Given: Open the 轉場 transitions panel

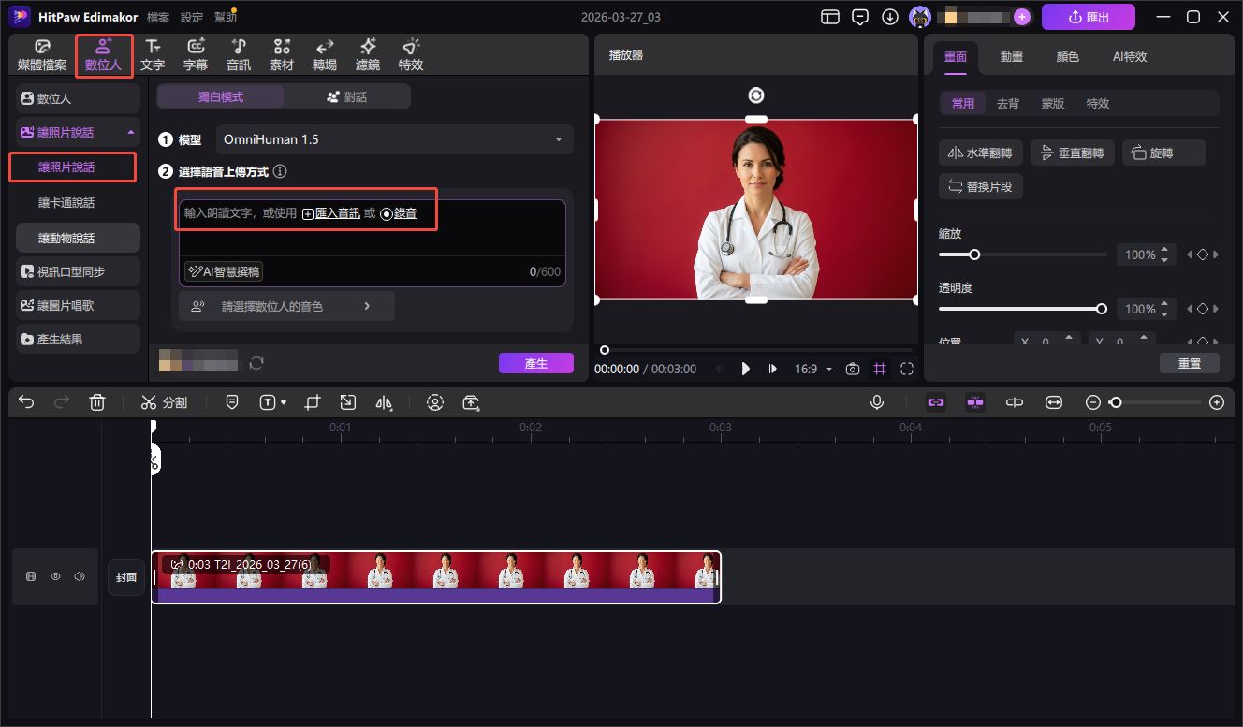Looking at the screenshot, I should point(324,55).
